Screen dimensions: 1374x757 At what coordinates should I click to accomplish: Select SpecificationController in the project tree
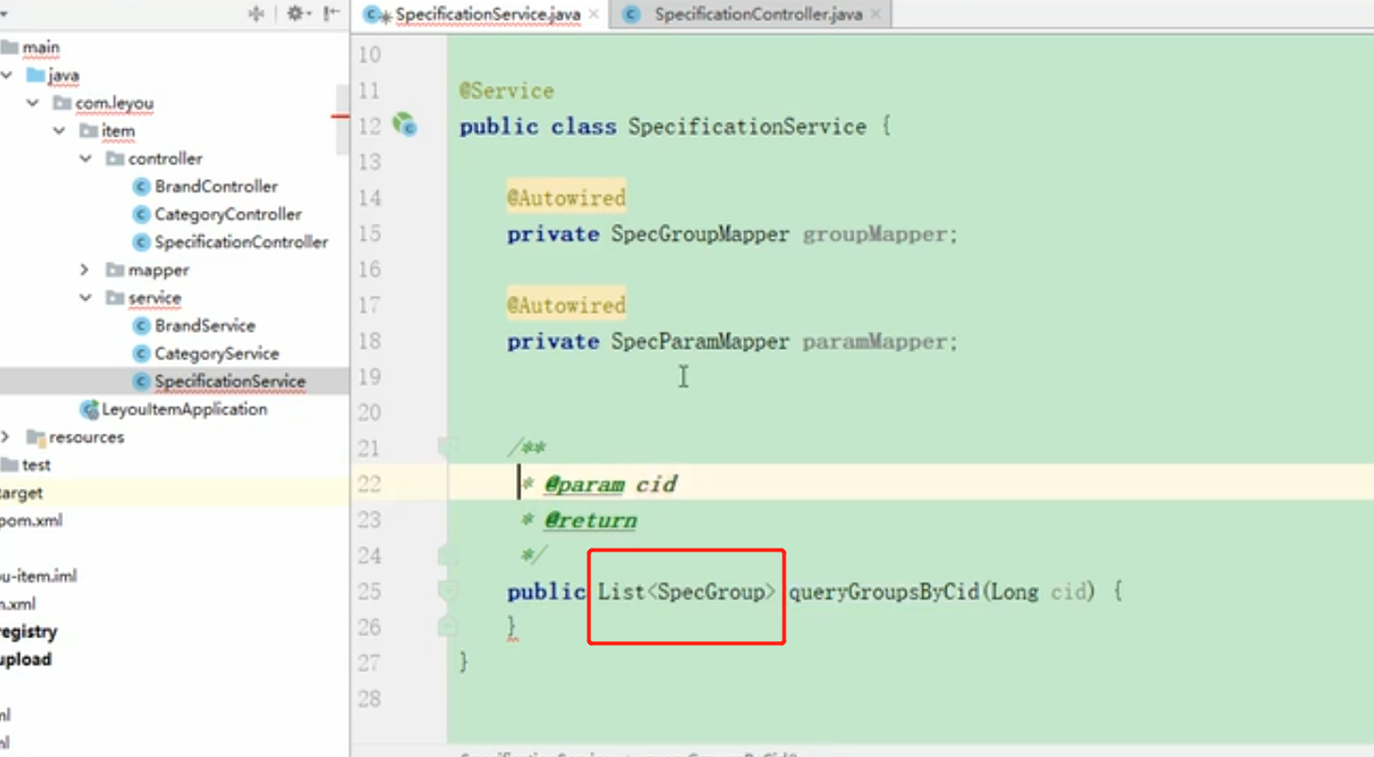click(x=241, y=242)
